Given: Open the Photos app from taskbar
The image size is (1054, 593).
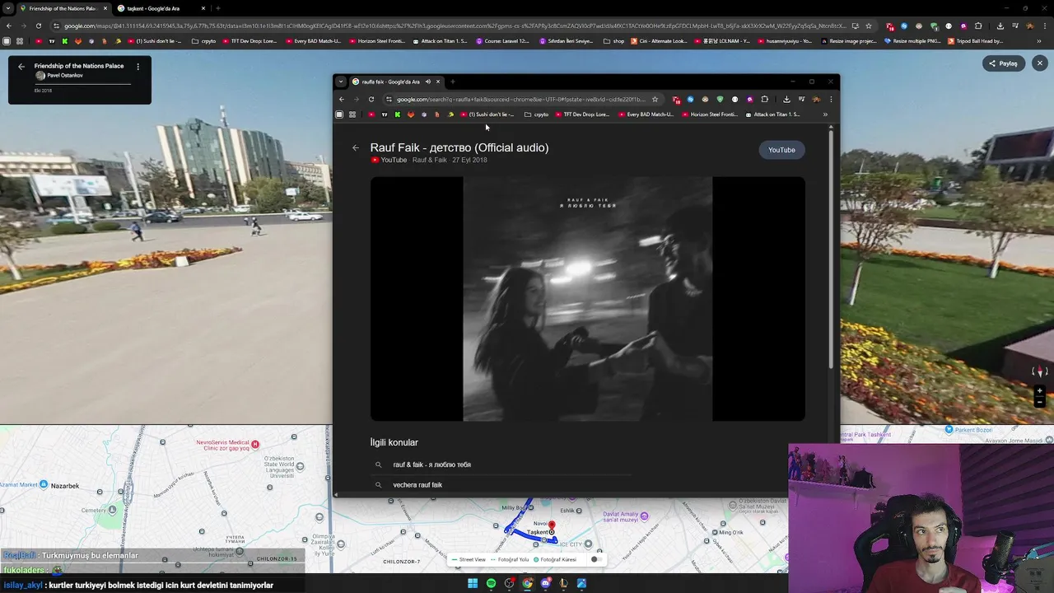Looking at the screenshot, I should (x=581, y=583).
